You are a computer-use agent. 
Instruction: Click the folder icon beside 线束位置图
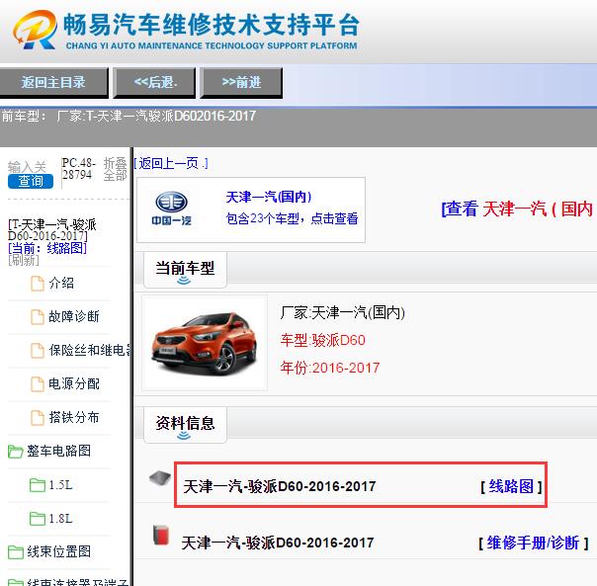click(x=16, y=552)
